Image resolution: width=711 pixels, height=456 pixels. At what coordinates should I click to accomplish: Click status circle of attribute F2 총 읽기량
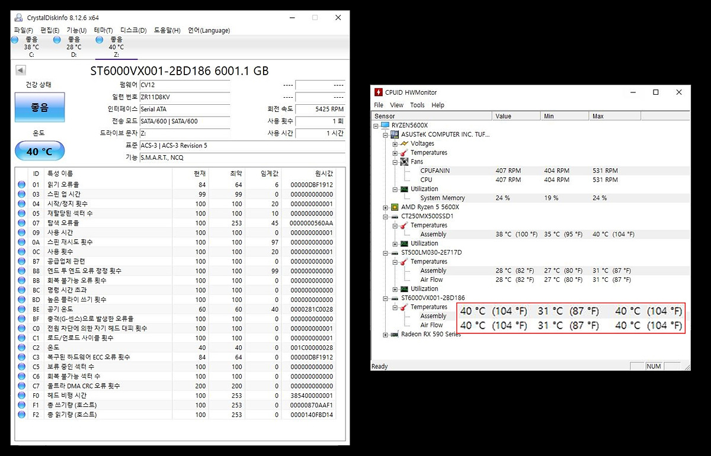pyautogui.click(x=22, y=415)
